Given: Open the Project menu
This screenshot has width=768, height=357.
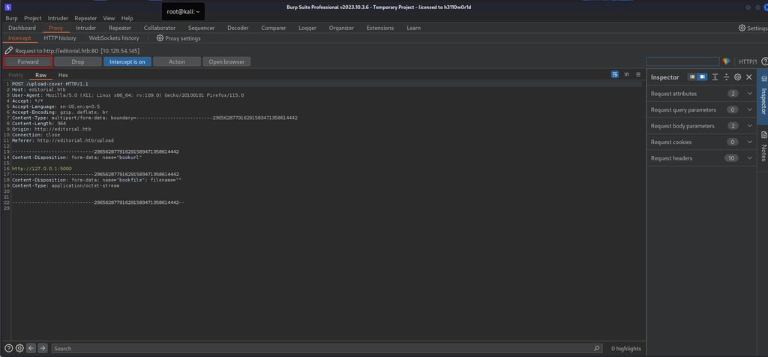Looking at the screenshot, I should point(33,18).
